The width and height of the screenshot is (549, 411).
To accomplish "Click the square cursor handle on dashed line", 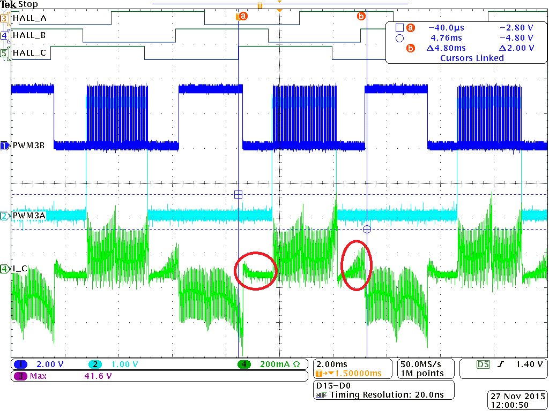I will click(x=238, y=194).
